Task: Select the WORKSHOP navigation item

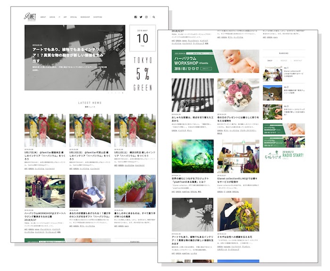Action: coord(85,17)
